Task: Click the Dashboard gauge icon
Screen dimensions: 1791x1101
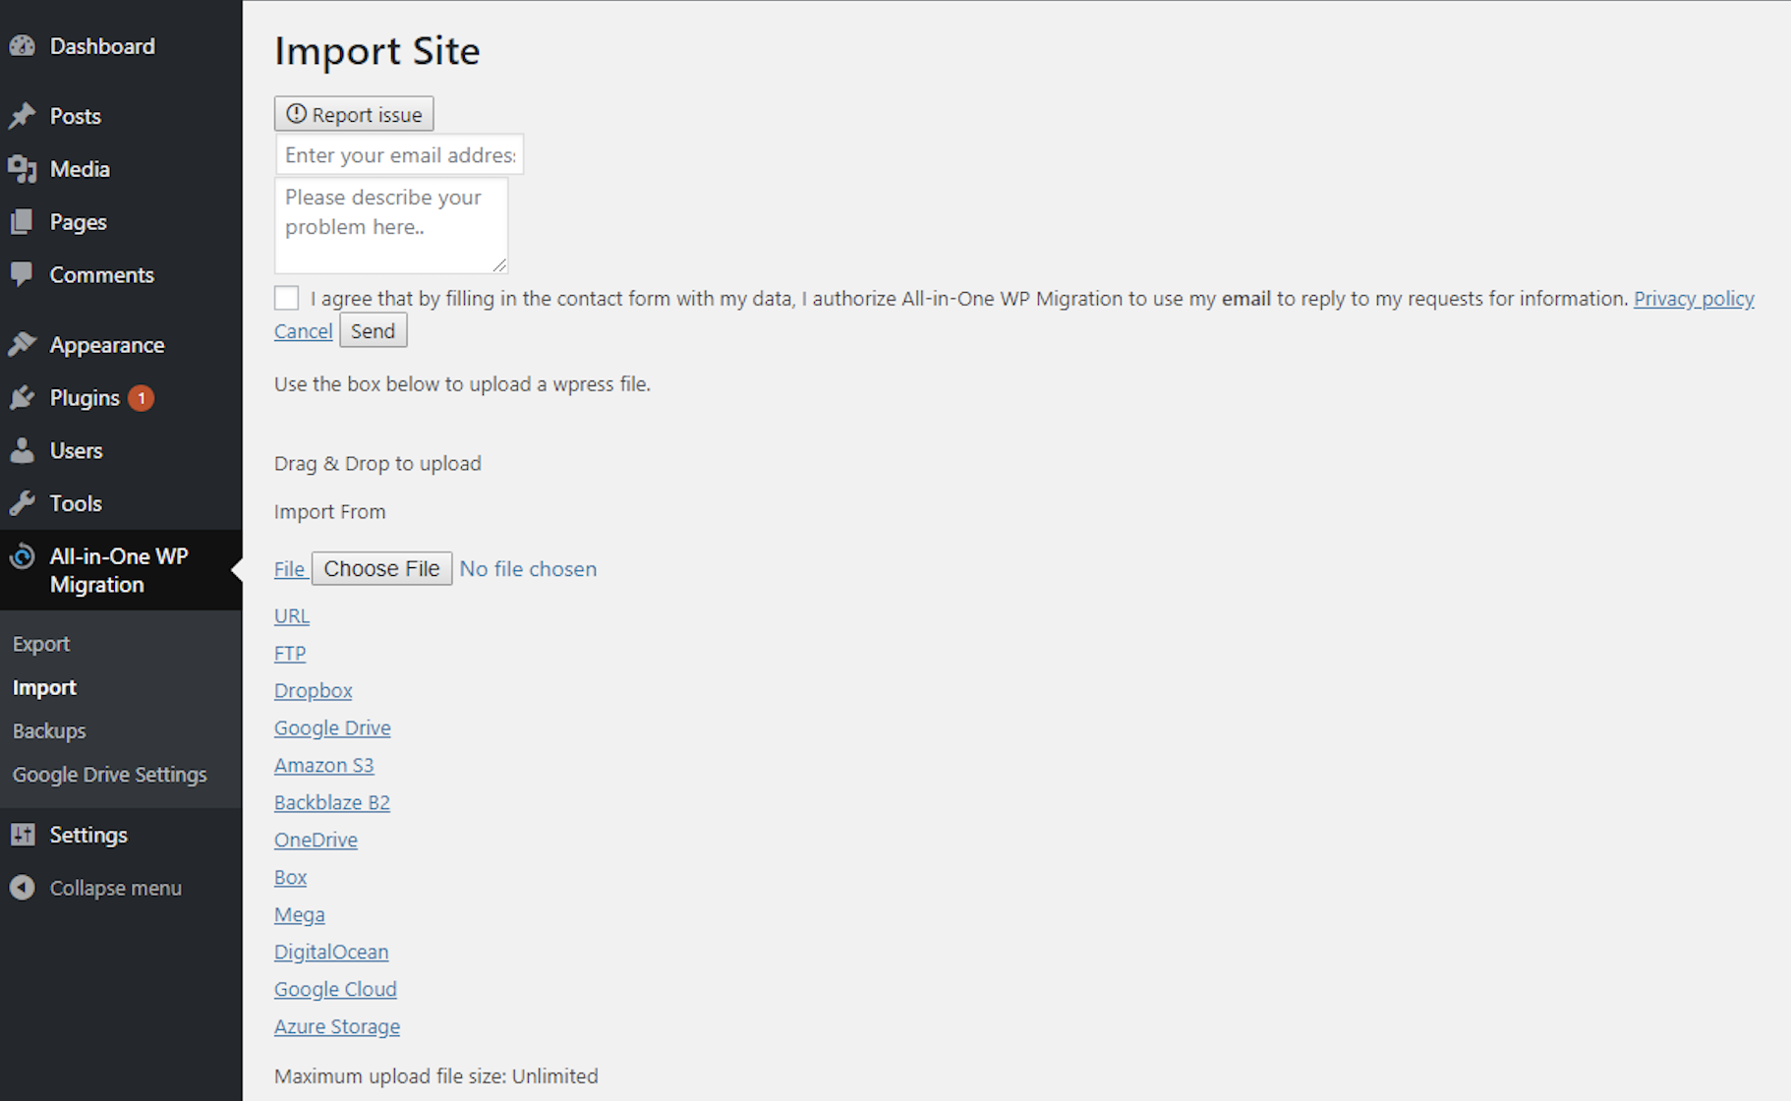Action: coord(22,46)
